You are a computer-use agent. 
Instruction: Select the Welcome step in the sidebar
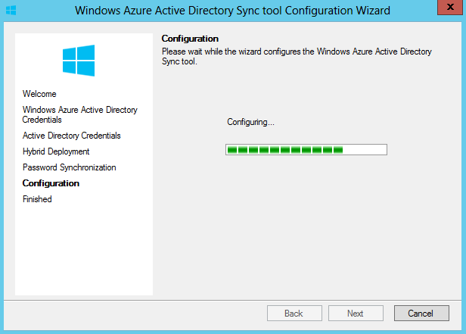(39, 94)
